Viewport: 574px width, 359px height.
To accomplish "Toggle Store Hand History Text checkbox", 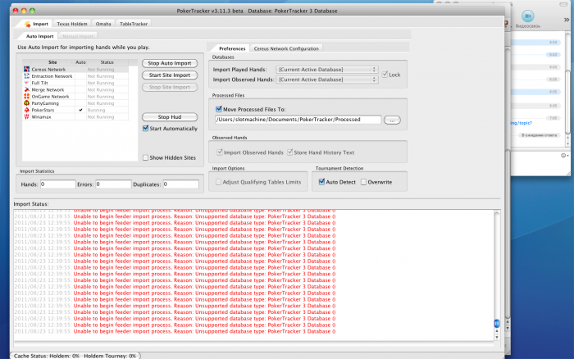I will tap(290, 152).
